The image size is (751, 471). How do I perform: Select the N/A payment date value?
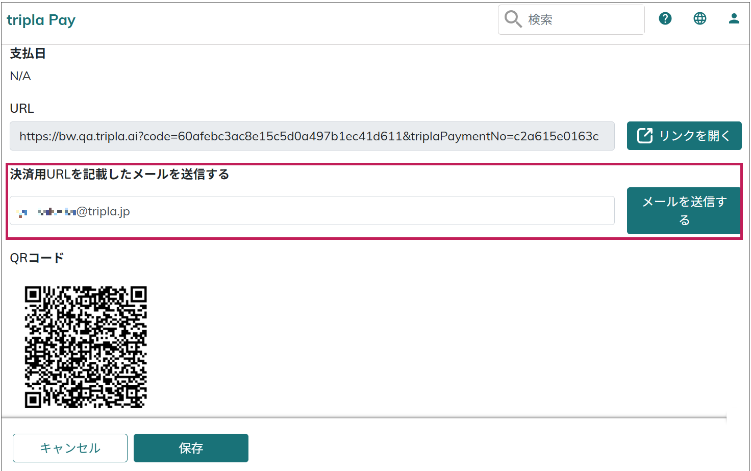click(20, 76)
